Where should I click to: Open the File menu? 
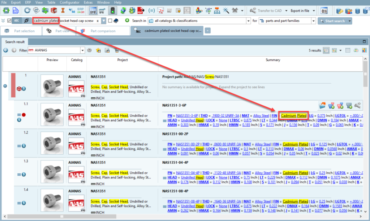click(4, 3)
